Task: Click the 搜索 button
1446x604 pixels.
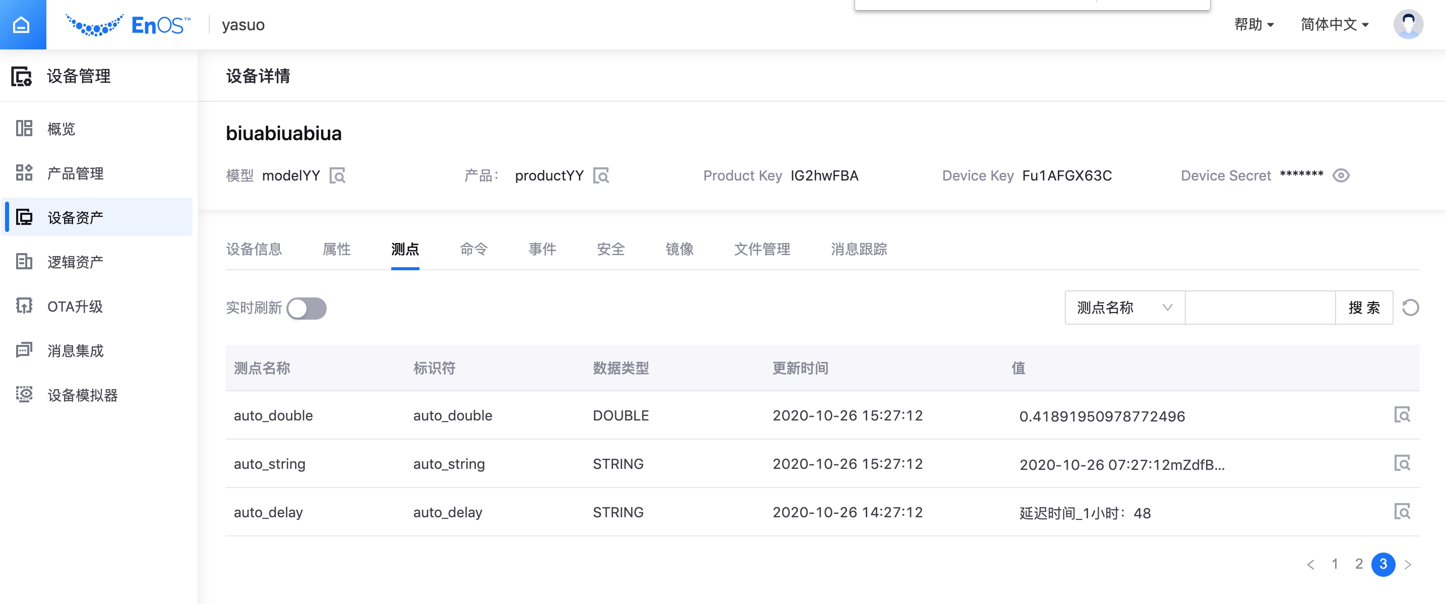Action: (x=1363, y=308)
